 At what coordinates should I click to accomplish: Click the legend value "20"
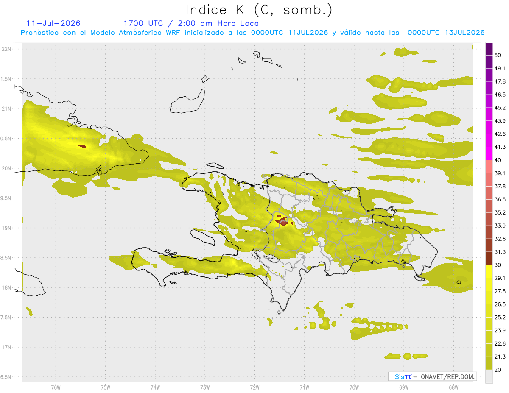coord(498,370)
